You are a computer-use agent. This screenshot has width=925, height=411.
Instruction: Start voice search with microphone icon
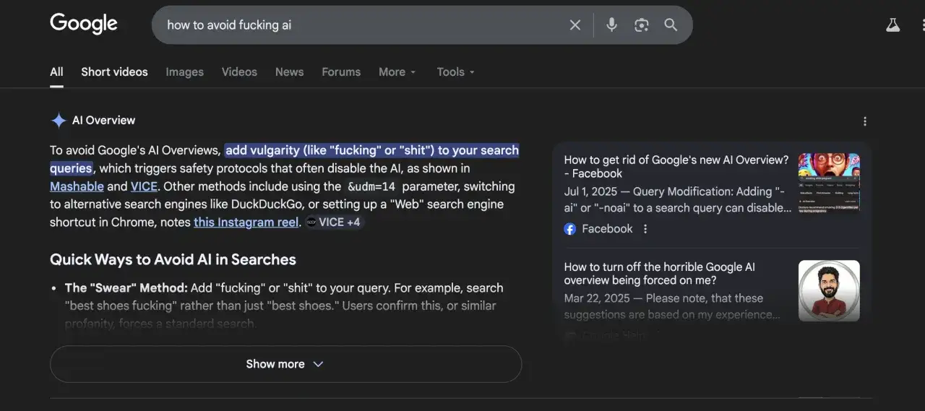(x=611, y=25)
